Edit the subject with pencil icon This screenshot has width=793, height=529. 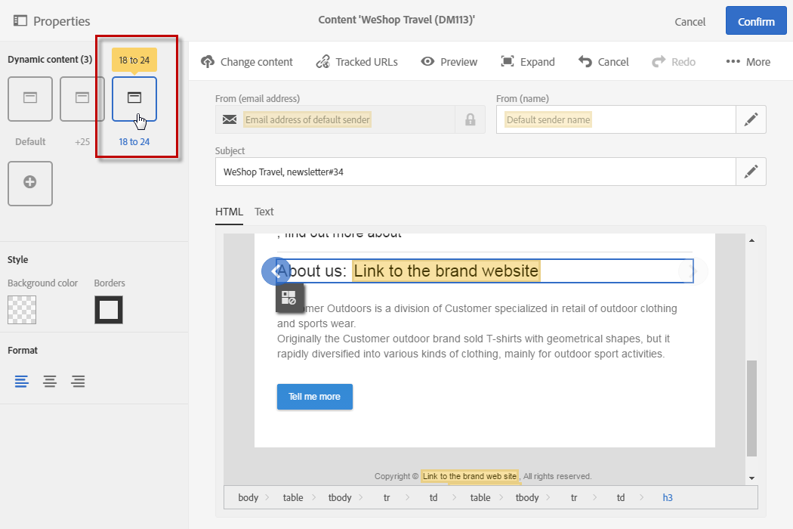click(751, 172)
